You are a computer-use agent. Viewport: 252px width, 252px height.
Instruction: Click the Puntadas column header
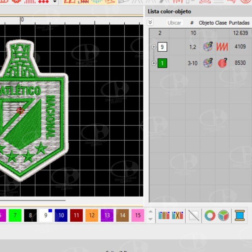(239, 23)
